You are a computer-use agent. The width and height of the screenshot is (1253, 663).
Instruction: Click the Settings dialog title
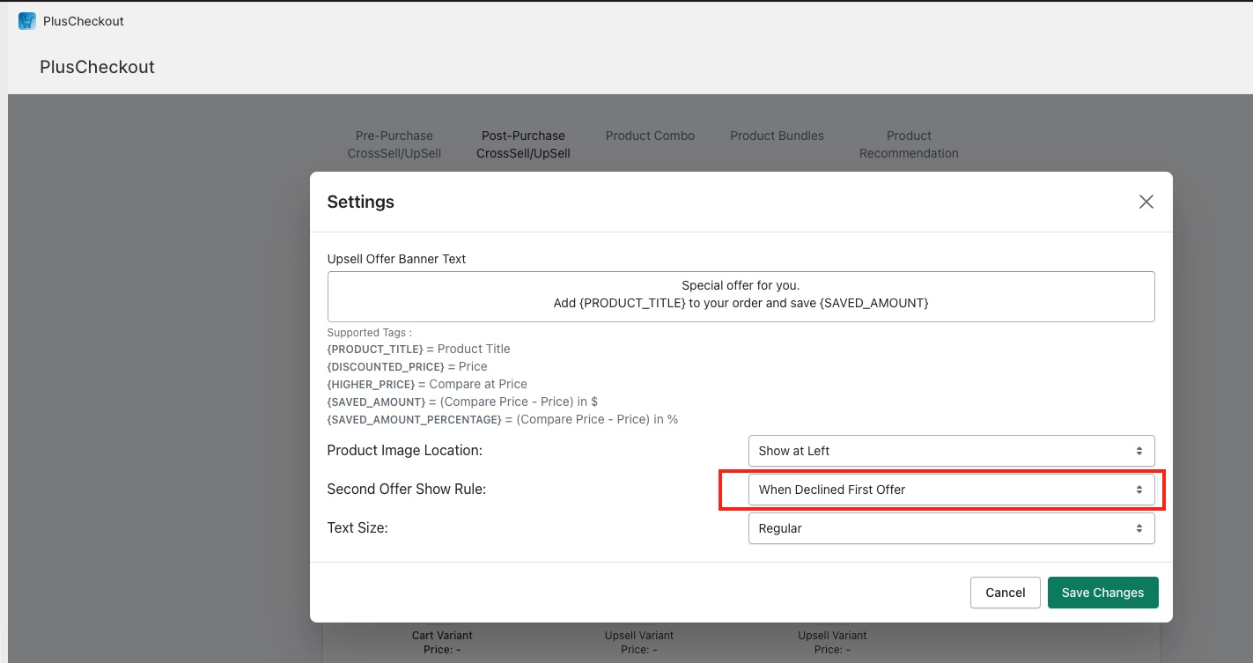(360, 202)
